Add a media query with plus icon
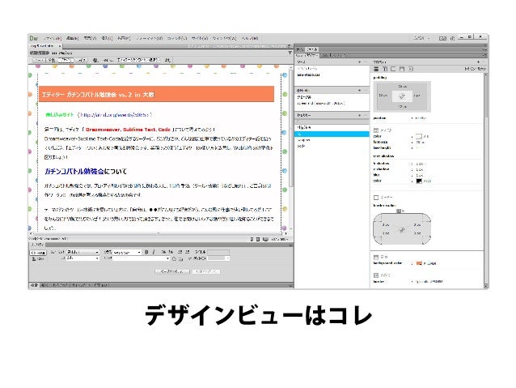 tap(359, 91)
